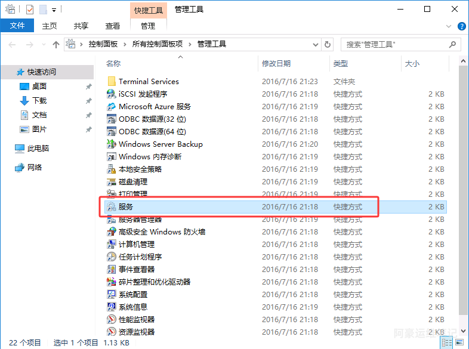The width and height of the screenshot is (469, 349).
Task: Open recent locations dropdown arrow
Action: pyautogui.click(x=43, y=44)
